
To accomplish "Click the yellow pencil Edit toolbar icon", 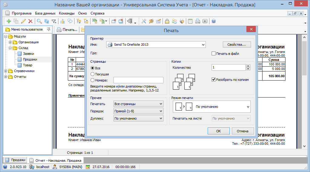I will pyautogui.click(x=23, y=21).
